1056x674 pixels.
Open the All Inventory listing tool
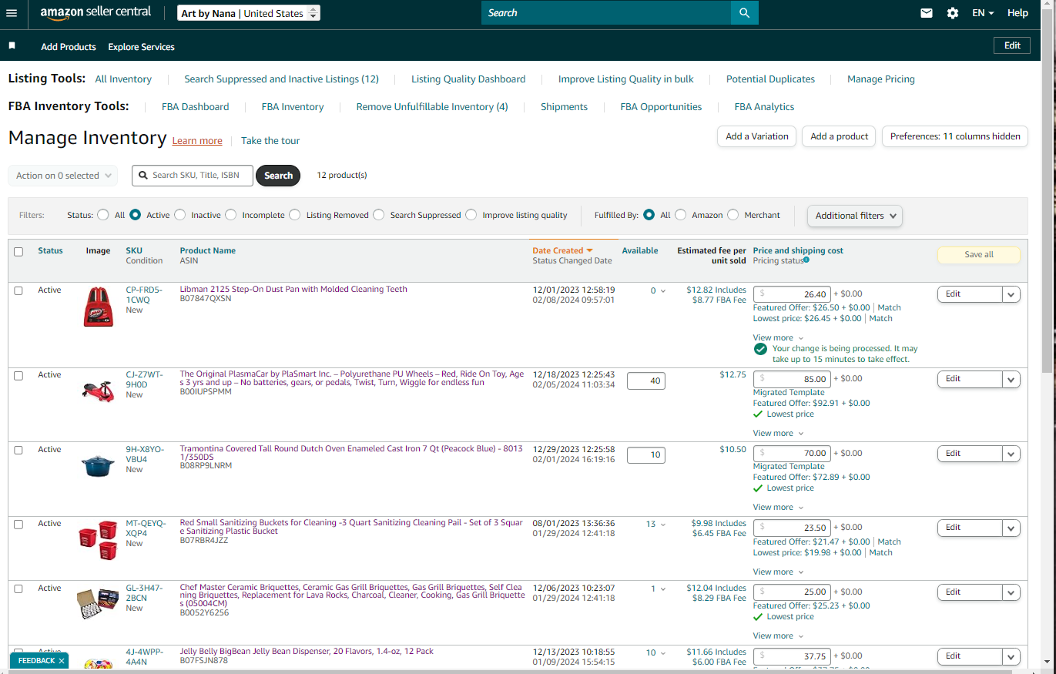tap(123, 79)
